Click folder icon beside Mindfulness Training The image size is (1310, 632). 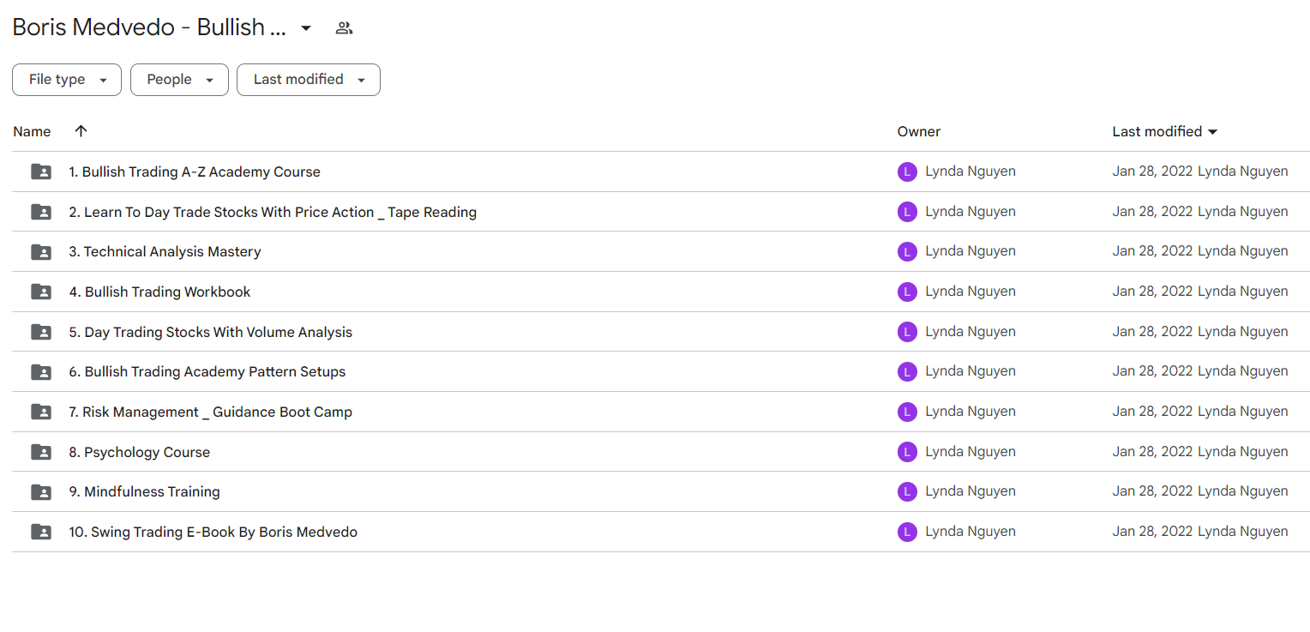pos(41,491)
